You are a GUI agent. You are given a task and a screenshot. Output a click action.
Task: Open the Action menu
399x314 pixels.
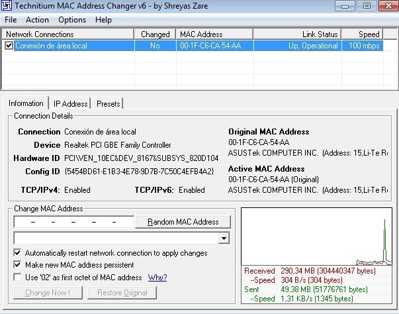pyautogui.click(x=37, y=20)
